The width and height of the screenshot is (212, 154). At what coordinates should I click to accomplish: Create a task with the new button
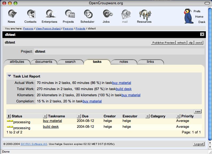pyautogui.click(x=198, y=111)
